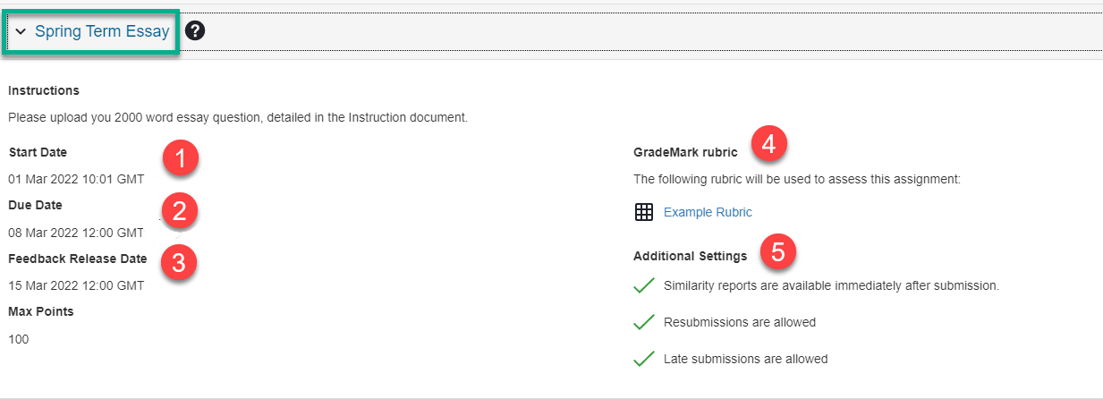Open the Example Rubric link

pos(708,212)
